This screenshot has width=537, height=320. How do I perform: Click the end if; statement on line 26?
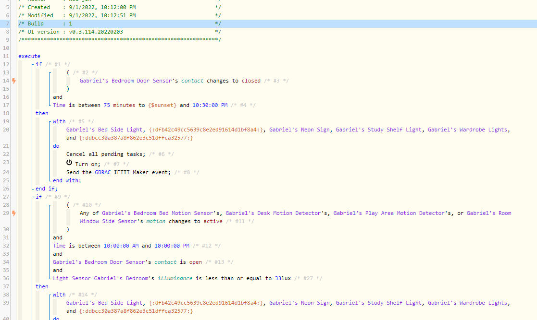tap(46, 189)
